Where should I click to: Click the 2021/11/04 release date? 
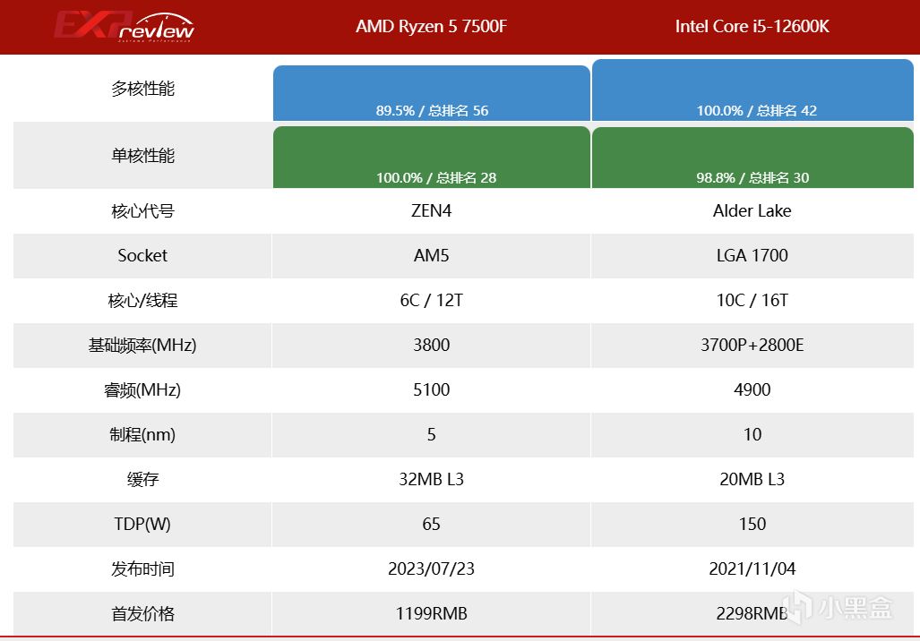pyautogui.click(x=752, y=568)
